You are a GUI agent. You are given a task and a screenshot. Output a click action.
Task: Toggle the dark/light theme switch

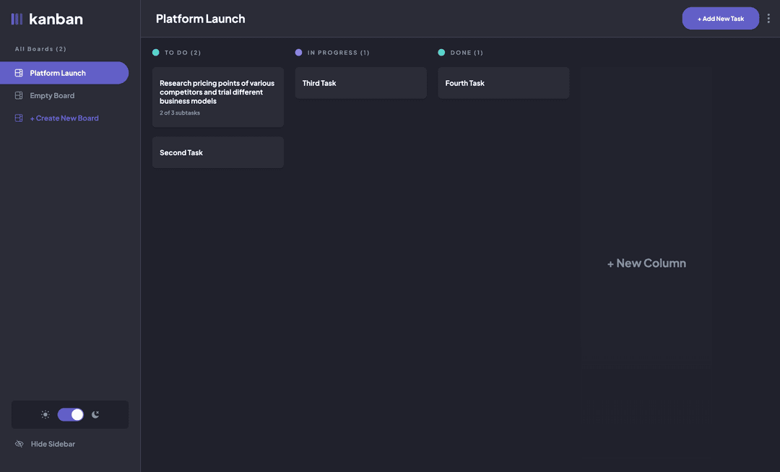coord(71,414)
